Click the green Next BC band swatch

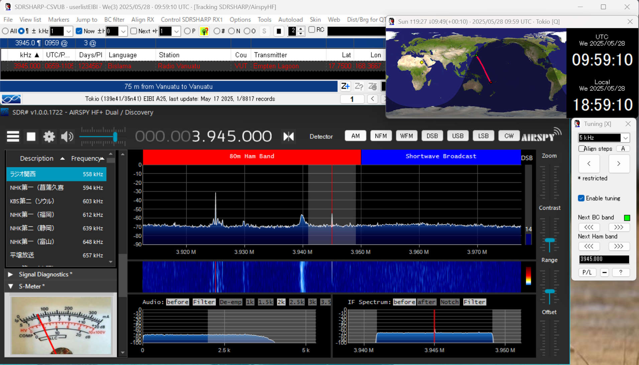tap(627, 218)
